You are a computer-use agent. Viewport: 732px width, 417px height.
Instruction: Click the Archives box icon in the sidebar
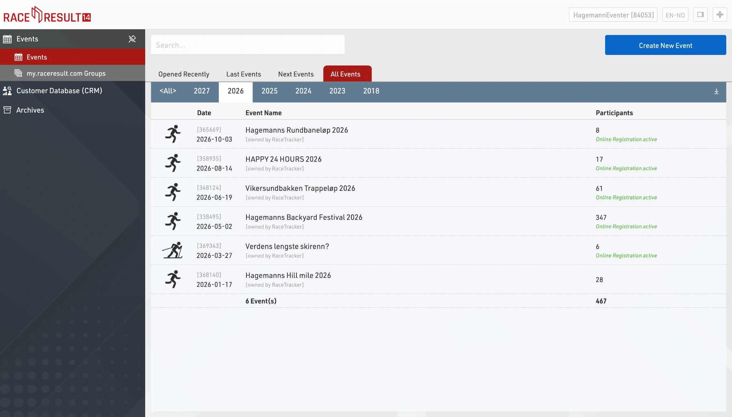(x=7, y=109)
